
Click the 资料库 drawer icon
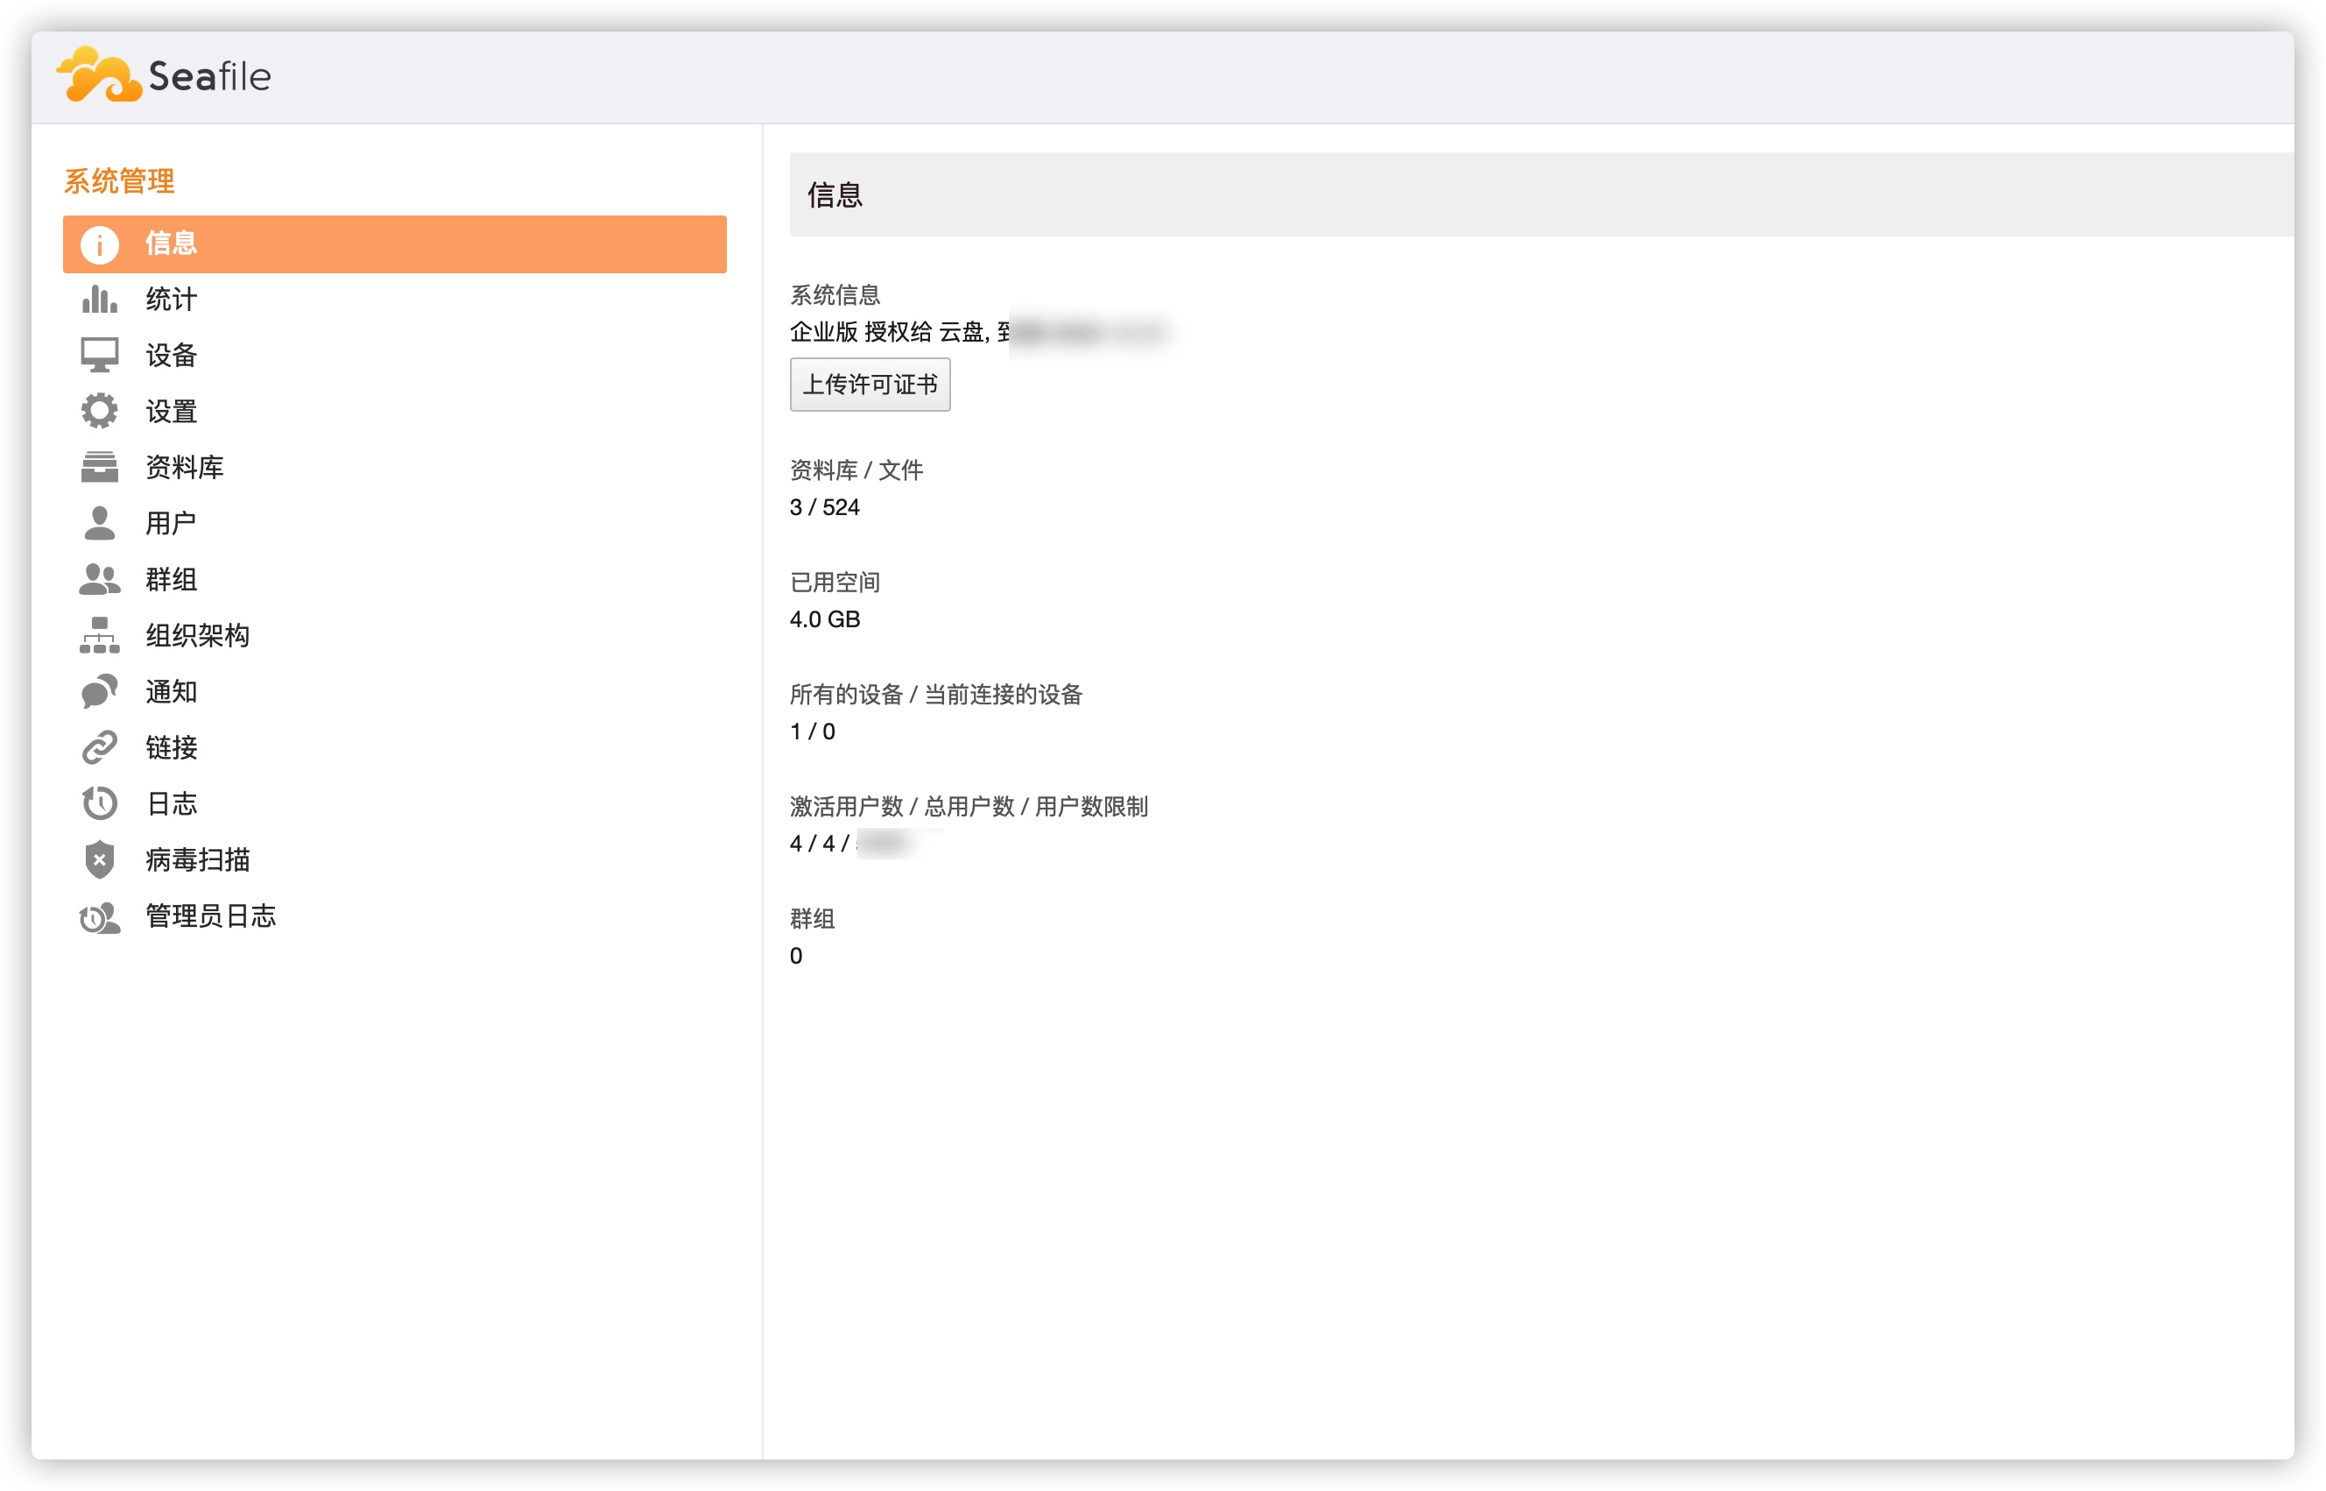[x=100, y=468]
